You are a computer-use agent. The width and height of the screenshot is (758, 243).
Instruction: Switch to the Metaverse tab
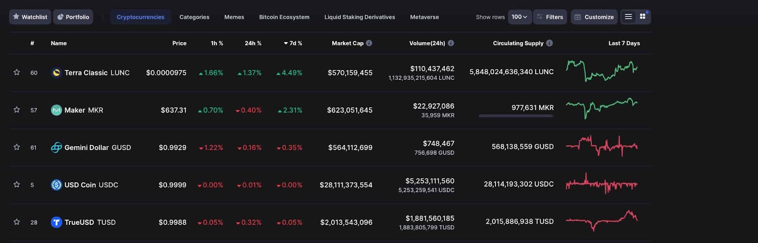[424, 17]
